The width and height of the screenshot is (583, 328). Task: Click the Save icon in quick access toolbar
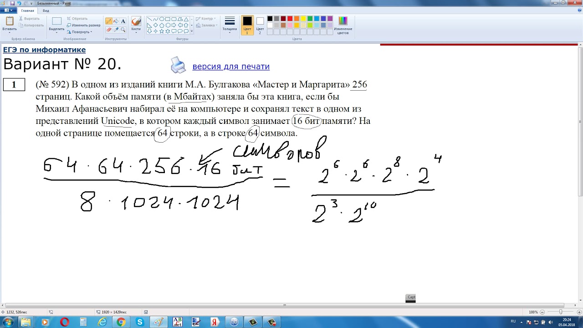[x=12, y=3]
